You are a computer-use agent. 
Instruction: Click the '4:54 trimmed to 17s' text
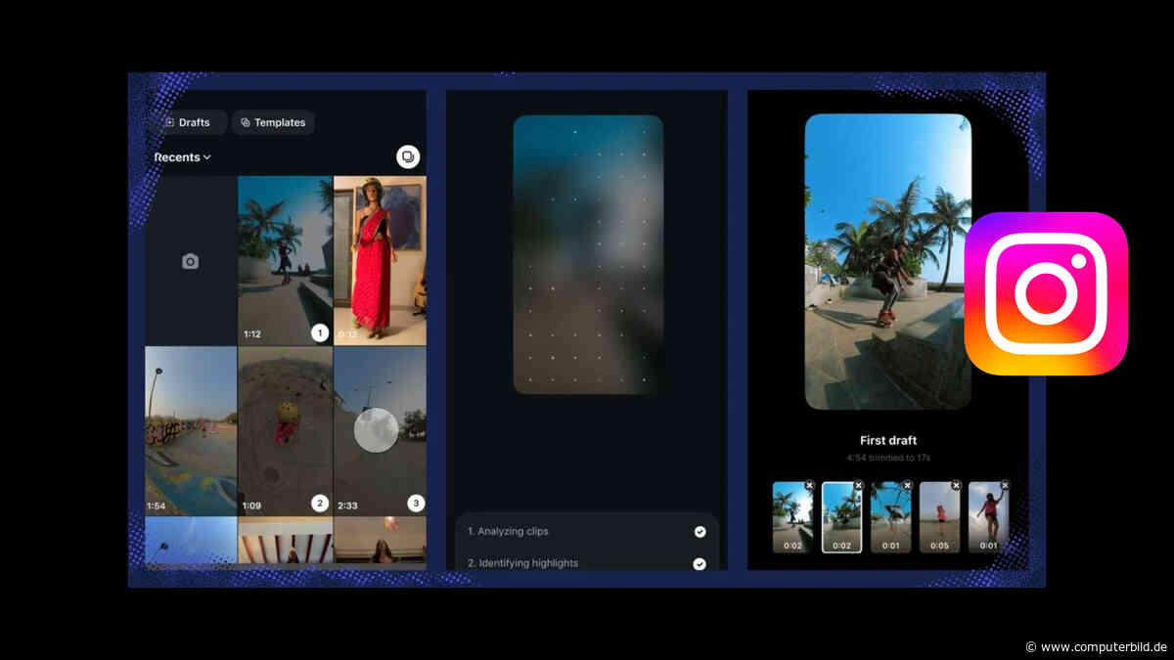click(x=888, y=458)
